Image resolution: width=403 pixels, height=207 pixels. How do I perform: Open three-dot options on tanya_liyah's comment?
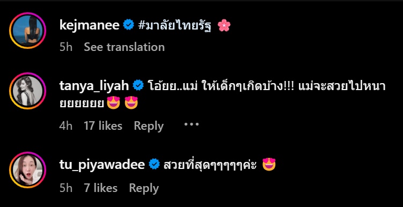point(192,124)
